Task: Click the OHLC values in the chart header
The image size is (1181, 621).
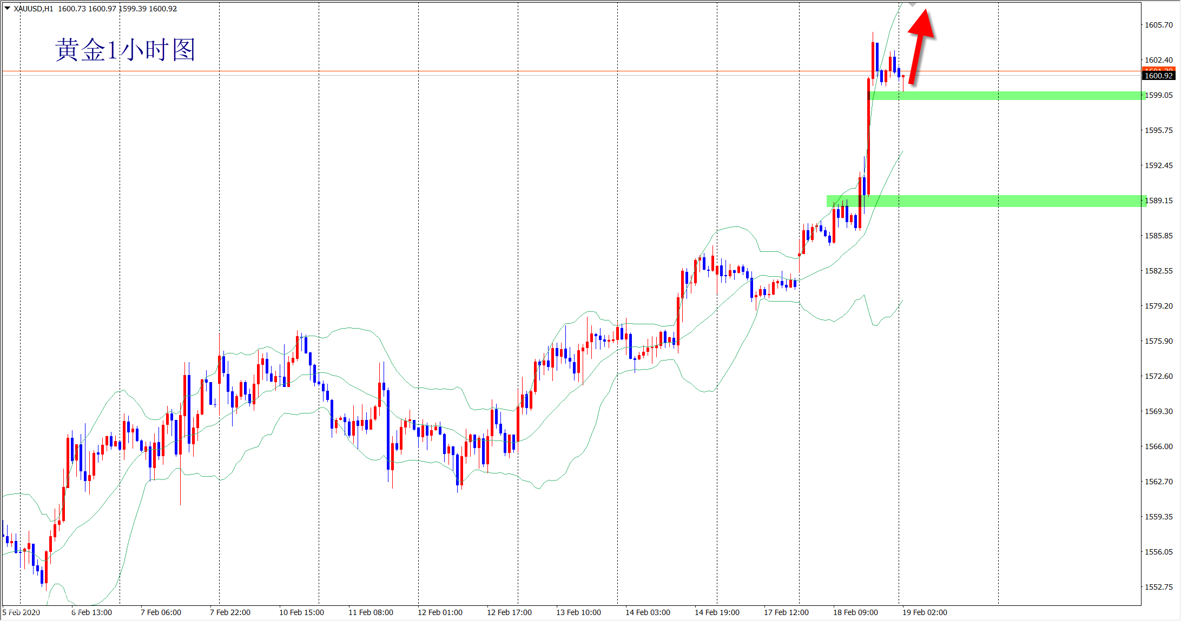Action: click(117, 9)
